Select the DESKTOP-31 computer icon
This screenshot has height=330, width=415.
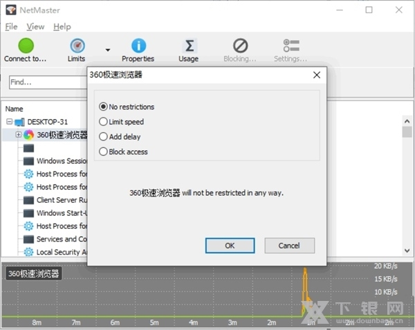pos(19,122)
